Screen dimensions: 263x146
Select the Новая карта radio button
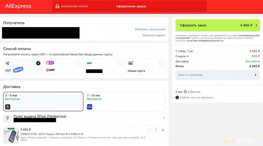pos(161,63)
